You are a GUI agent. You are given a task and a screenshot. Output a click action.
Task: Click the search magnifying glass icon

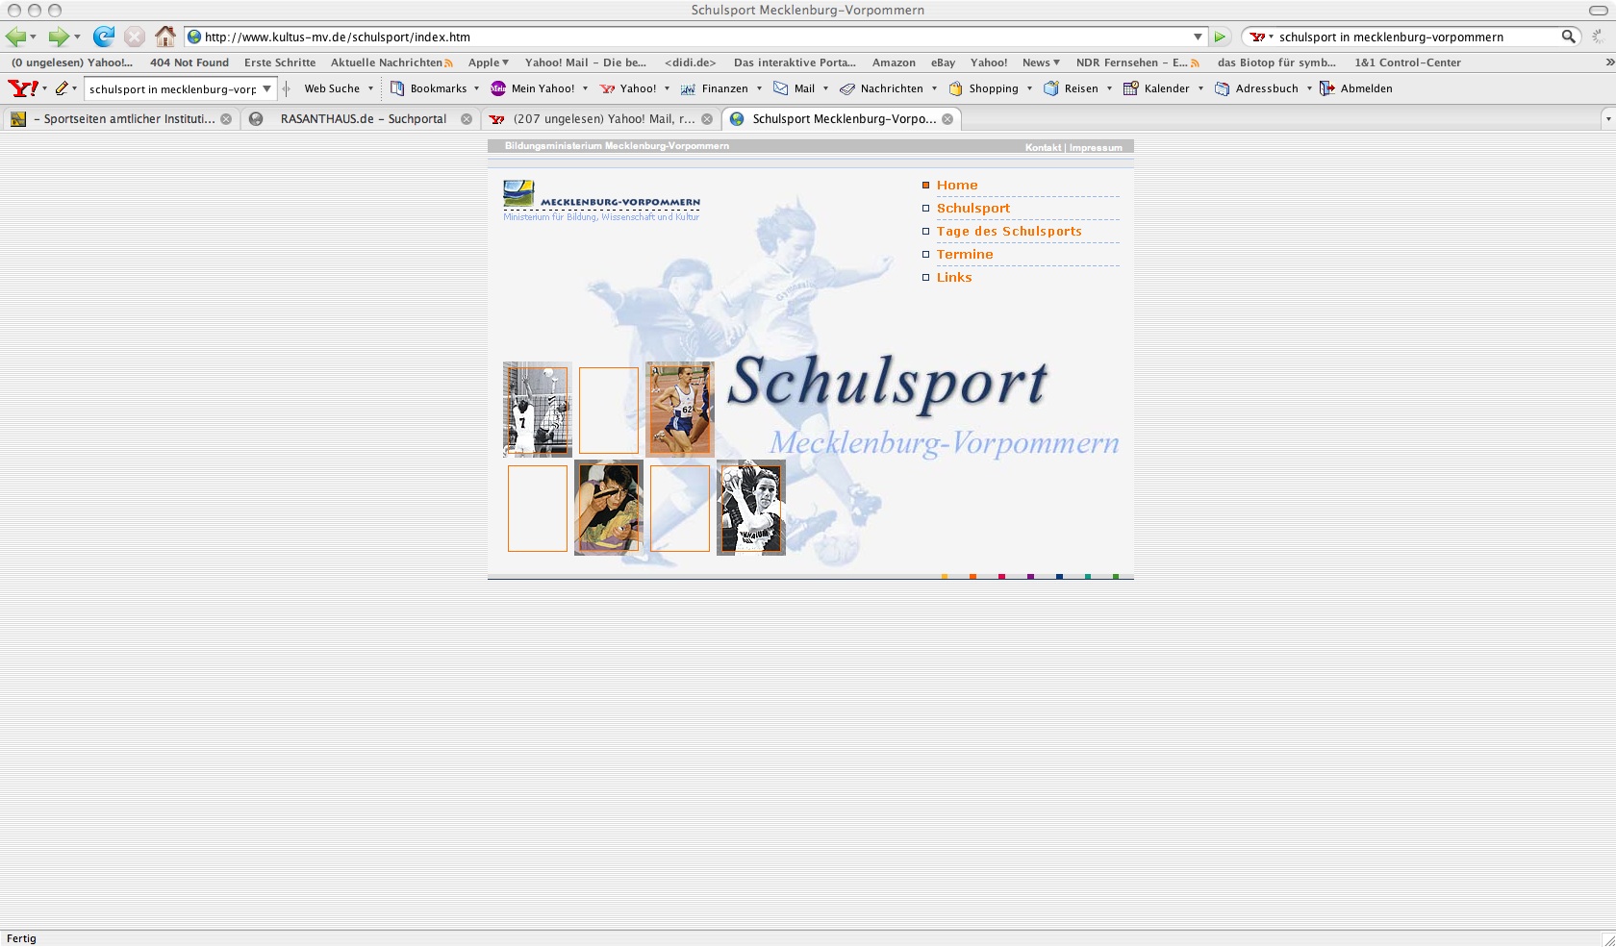[1568, 37]
